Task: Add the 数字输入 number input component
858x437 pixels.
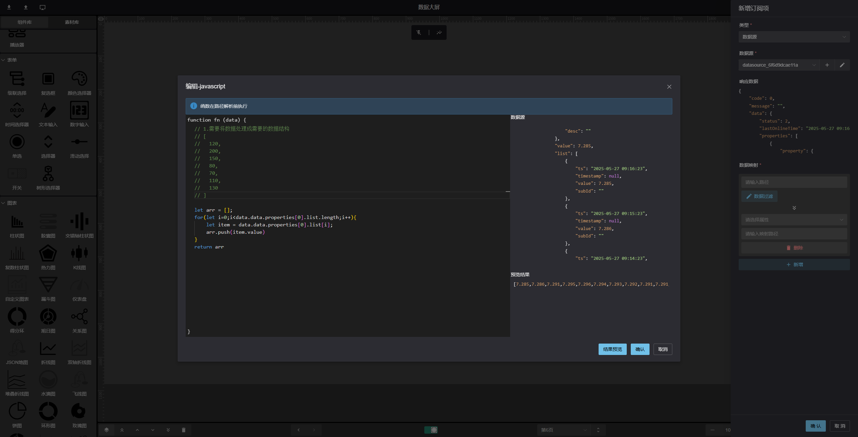Action: (79, 110)
